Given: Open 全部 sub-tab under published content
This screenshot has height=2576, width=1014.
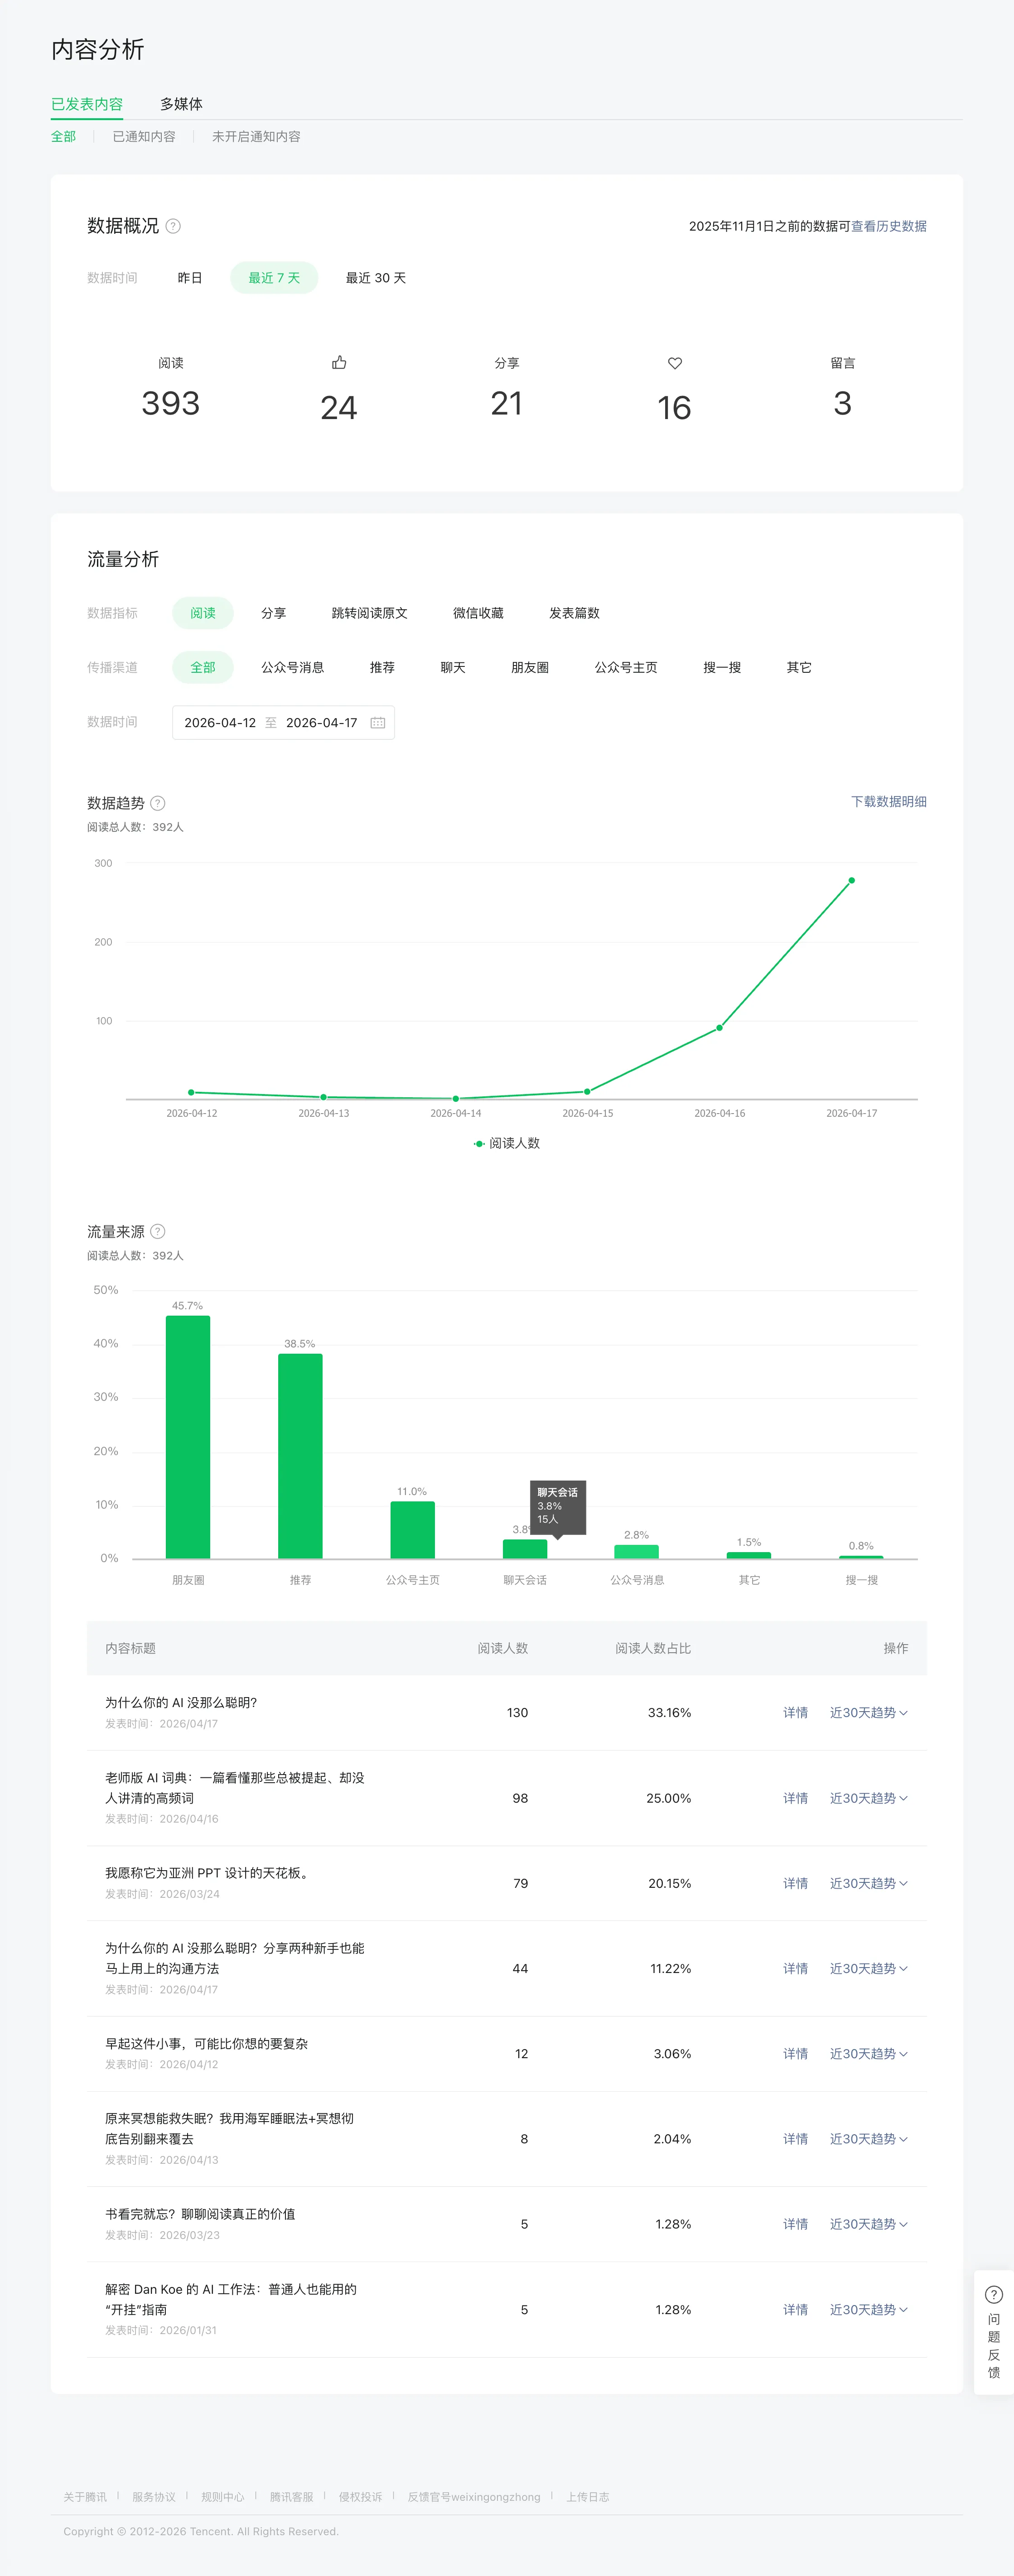Looking at the screenshot, I should (63, 137).
